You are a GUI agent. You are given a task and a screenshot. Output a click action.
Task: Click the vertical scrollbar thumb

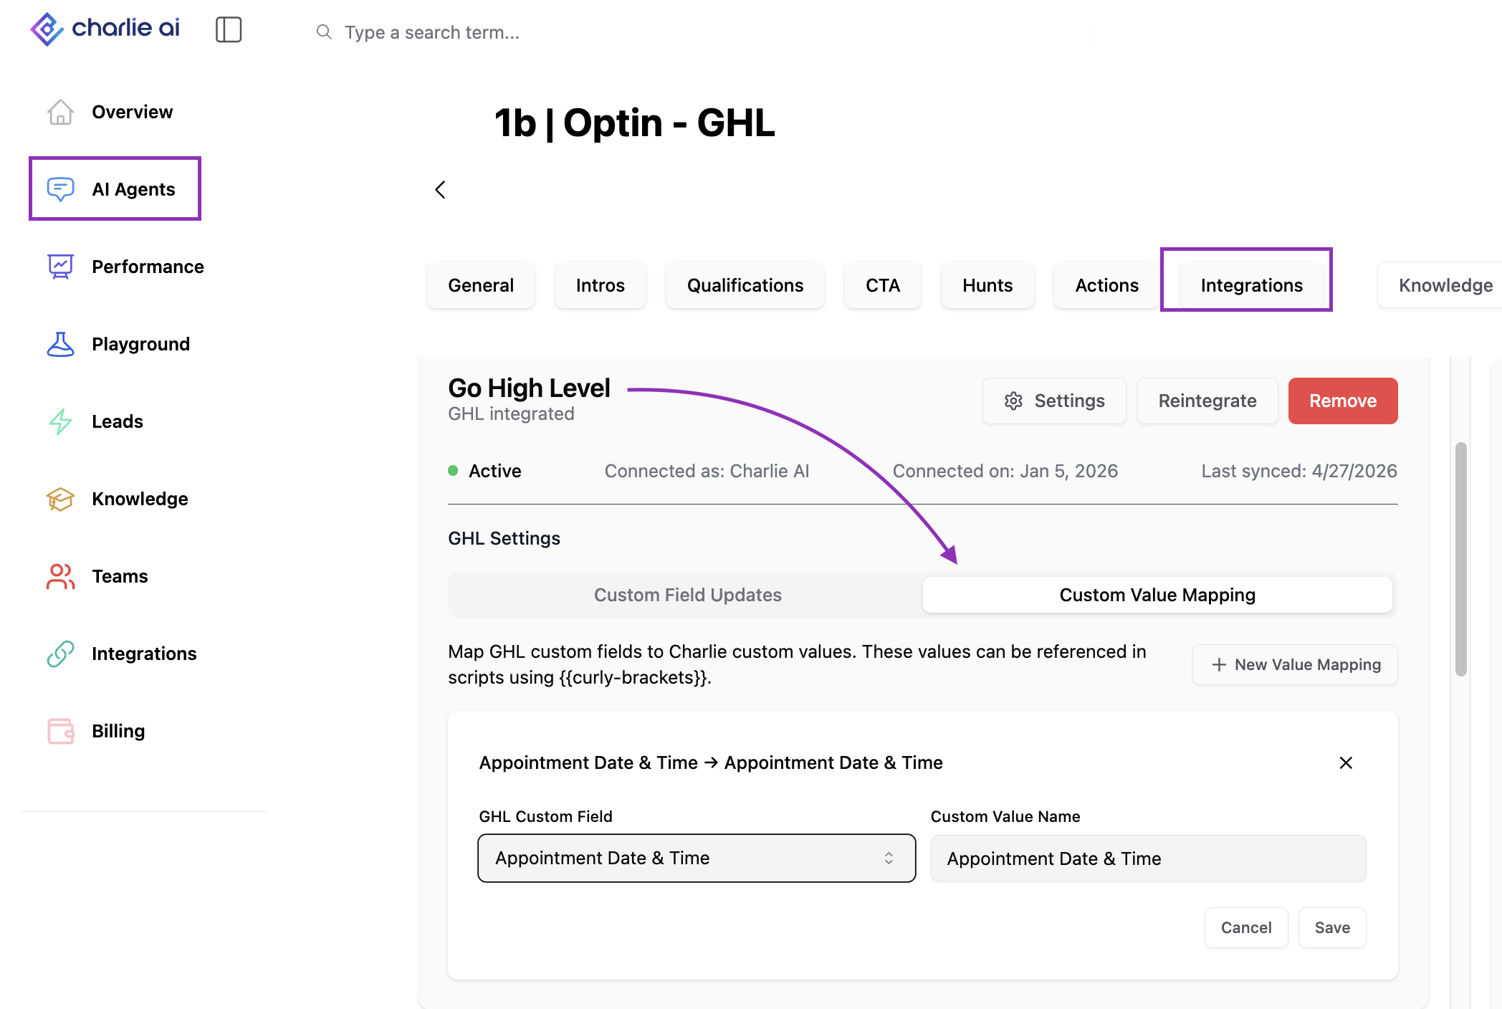coord(1461,559)
